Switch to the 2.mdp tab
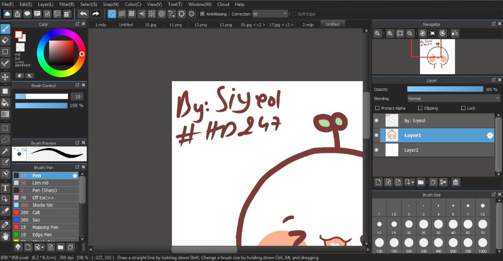The width and height of the screenshot is (503, 261). [x=308, y=25]
